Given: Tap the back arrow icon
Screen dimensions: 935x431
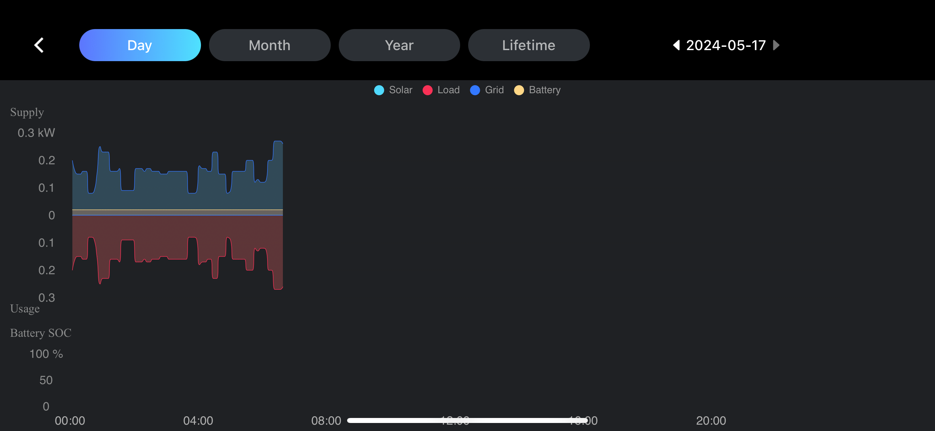Looking at the screenshot, I should pyautogui.click(x=39, y=45).
